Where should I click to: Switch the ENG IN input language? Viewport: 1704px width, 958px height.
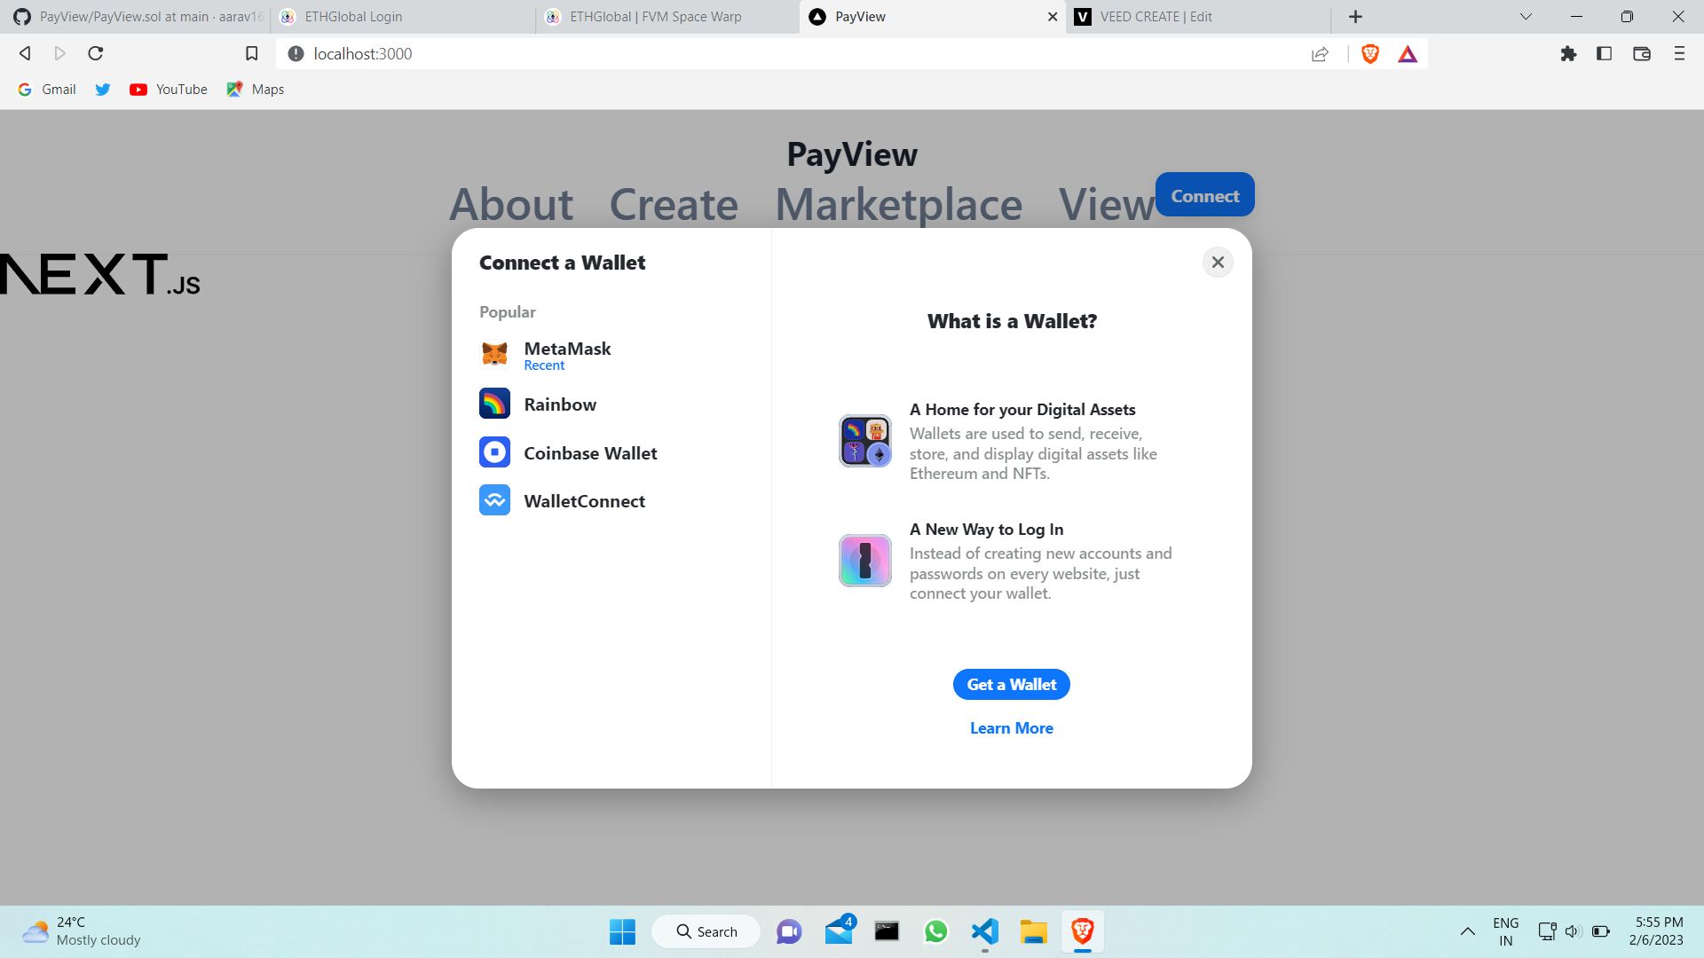pyautogui.click(x=1506, y=931)
